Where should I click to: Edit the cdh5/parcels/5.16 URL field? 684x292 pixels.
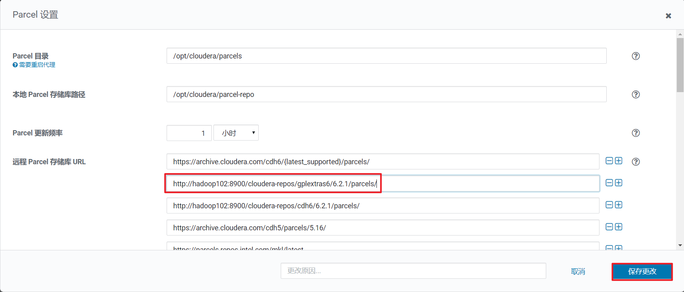point(383,228)
